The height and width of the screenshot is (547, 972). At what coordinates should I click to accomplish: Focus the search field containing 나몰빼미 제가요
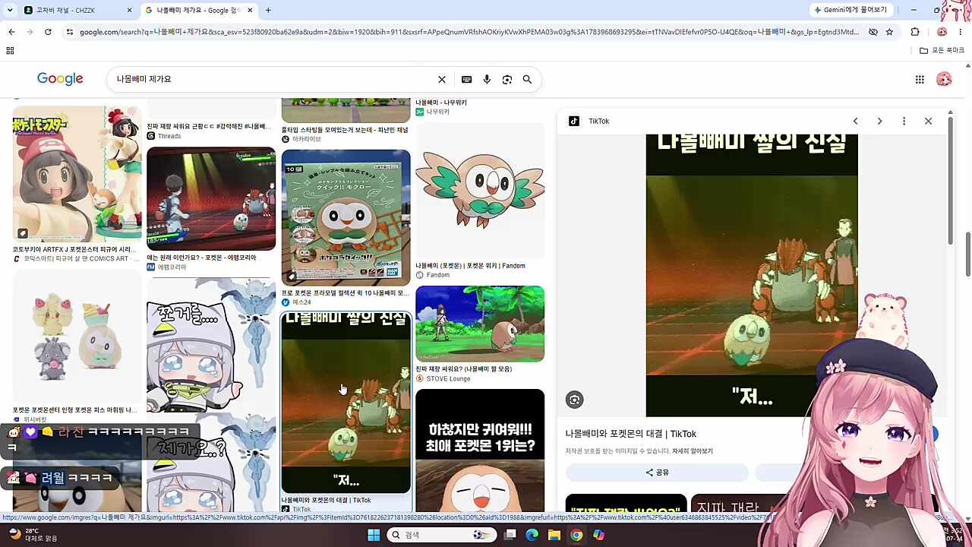tap(273, 79)
